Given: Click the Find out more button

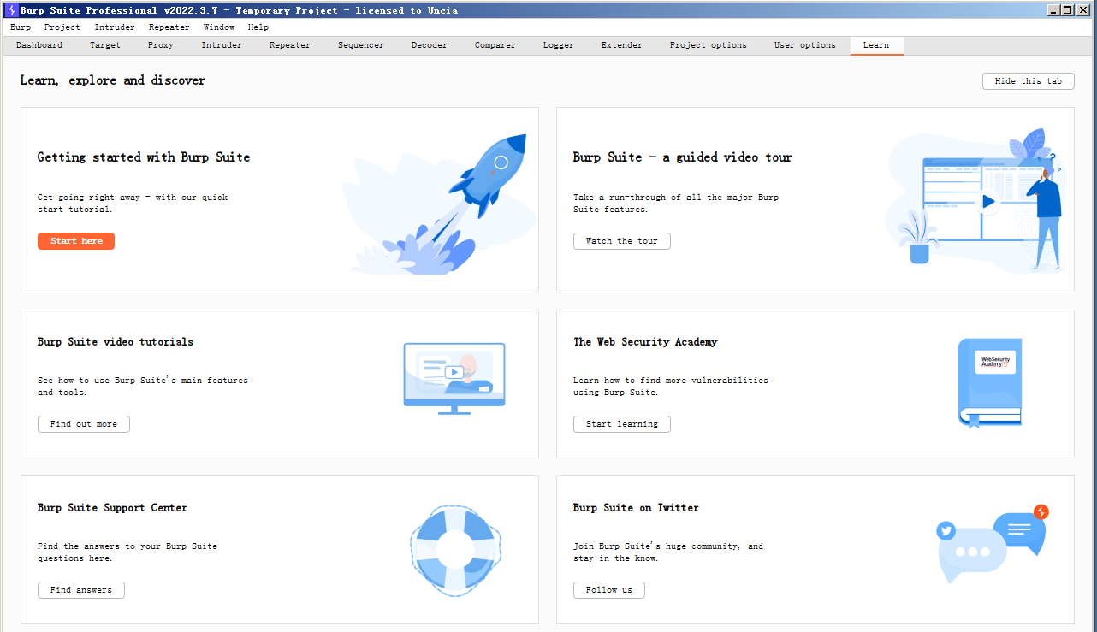Looking at the screenshot, I should 84,424.
